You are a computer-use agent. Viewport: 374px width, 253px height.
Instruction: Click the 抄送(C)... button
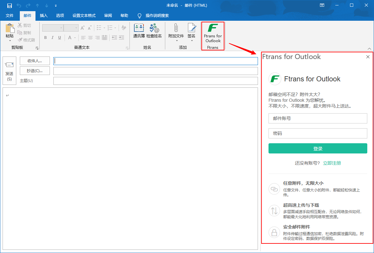click(35, 71)
